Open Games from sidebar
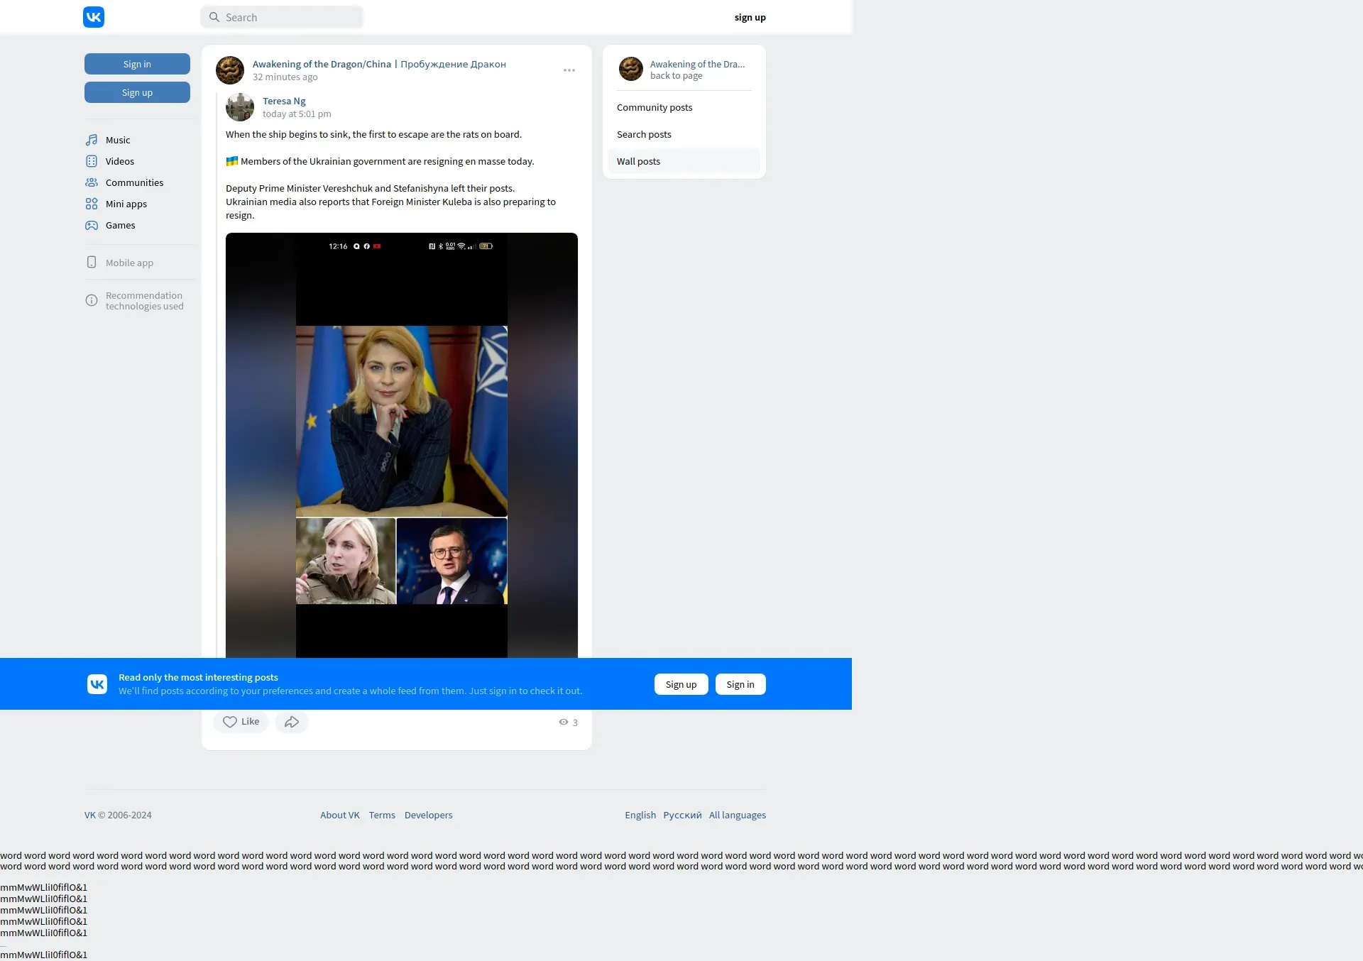 click(120, 225)
